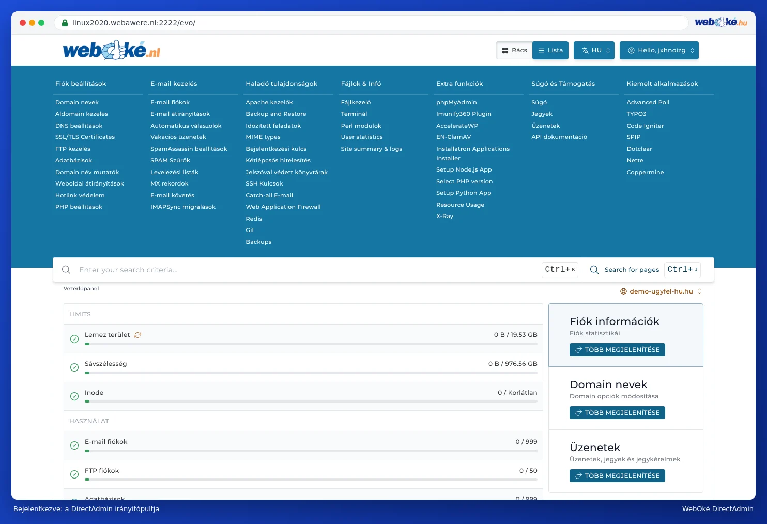Image resolution: width=767 pixels, height=524 pixels.
Task: Click the refresh icon beside Lemez terület
Action: (137, 335)
